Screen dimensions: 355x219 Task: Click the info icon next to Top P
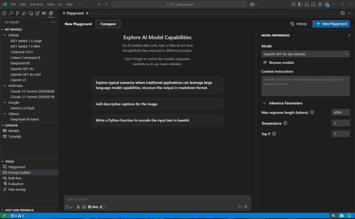[274, 134]
